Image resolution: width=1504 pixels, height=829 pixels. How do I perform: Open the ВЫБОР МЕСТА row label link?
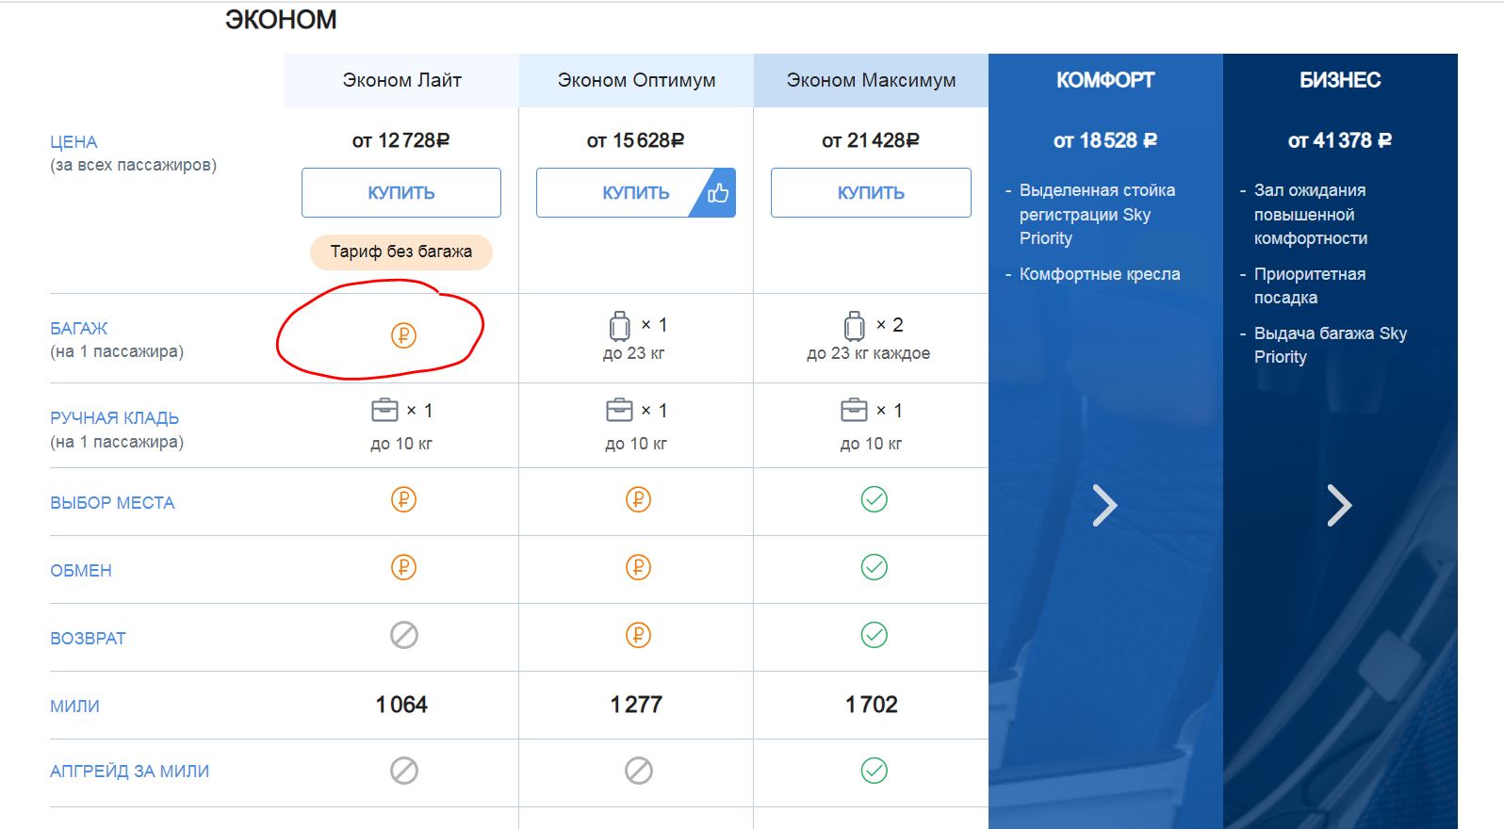(112, 503)
